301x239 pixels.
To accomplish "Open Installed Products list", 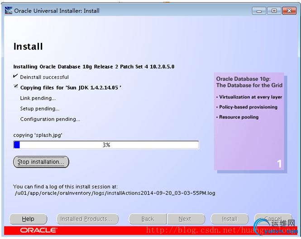I will pyautogui.click(x=87, y=219).
